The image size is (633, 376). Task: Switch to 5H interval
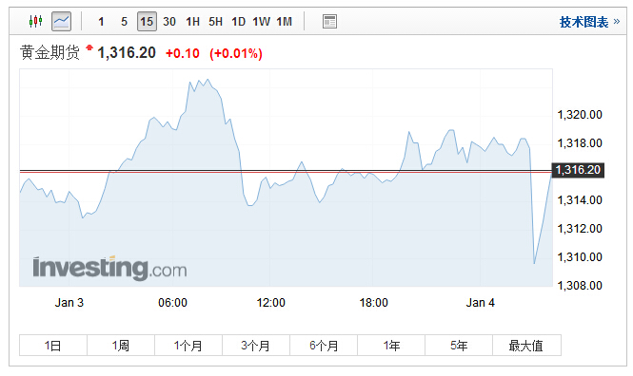[x=215, y=21]
